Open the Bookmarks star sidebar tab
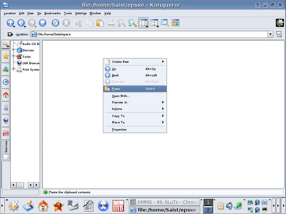This screenshot has width=286, height=214. (6, 56)
